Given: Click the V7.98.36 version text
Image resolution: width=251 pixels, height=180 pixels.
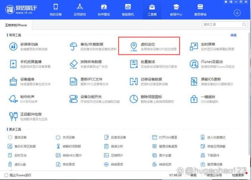Looking at the screenshot, I should point(175,175).
